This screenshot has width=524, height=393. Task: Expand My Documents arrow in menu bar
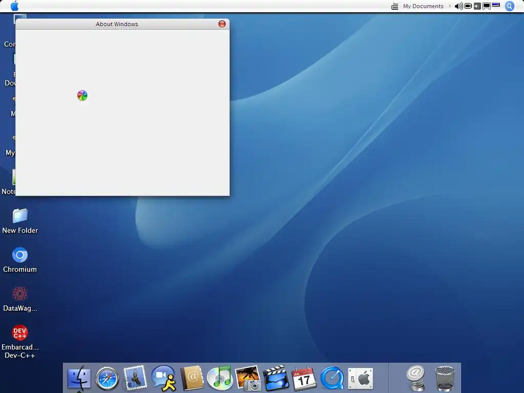450,6
